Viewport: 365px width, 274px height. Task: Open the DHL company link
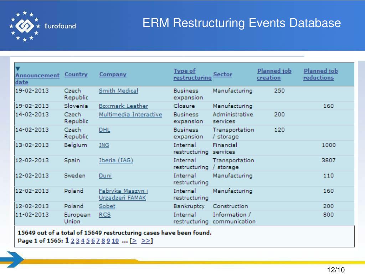pos(104,130)
